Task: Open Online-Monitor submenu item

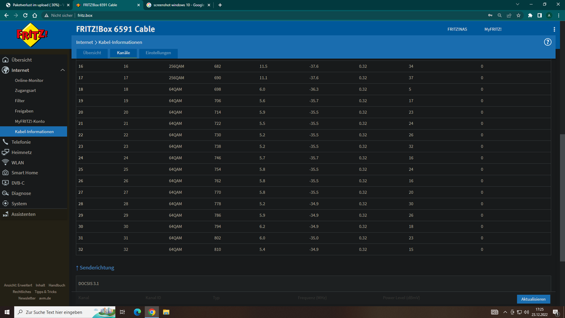Action: (x=29, y=80)
